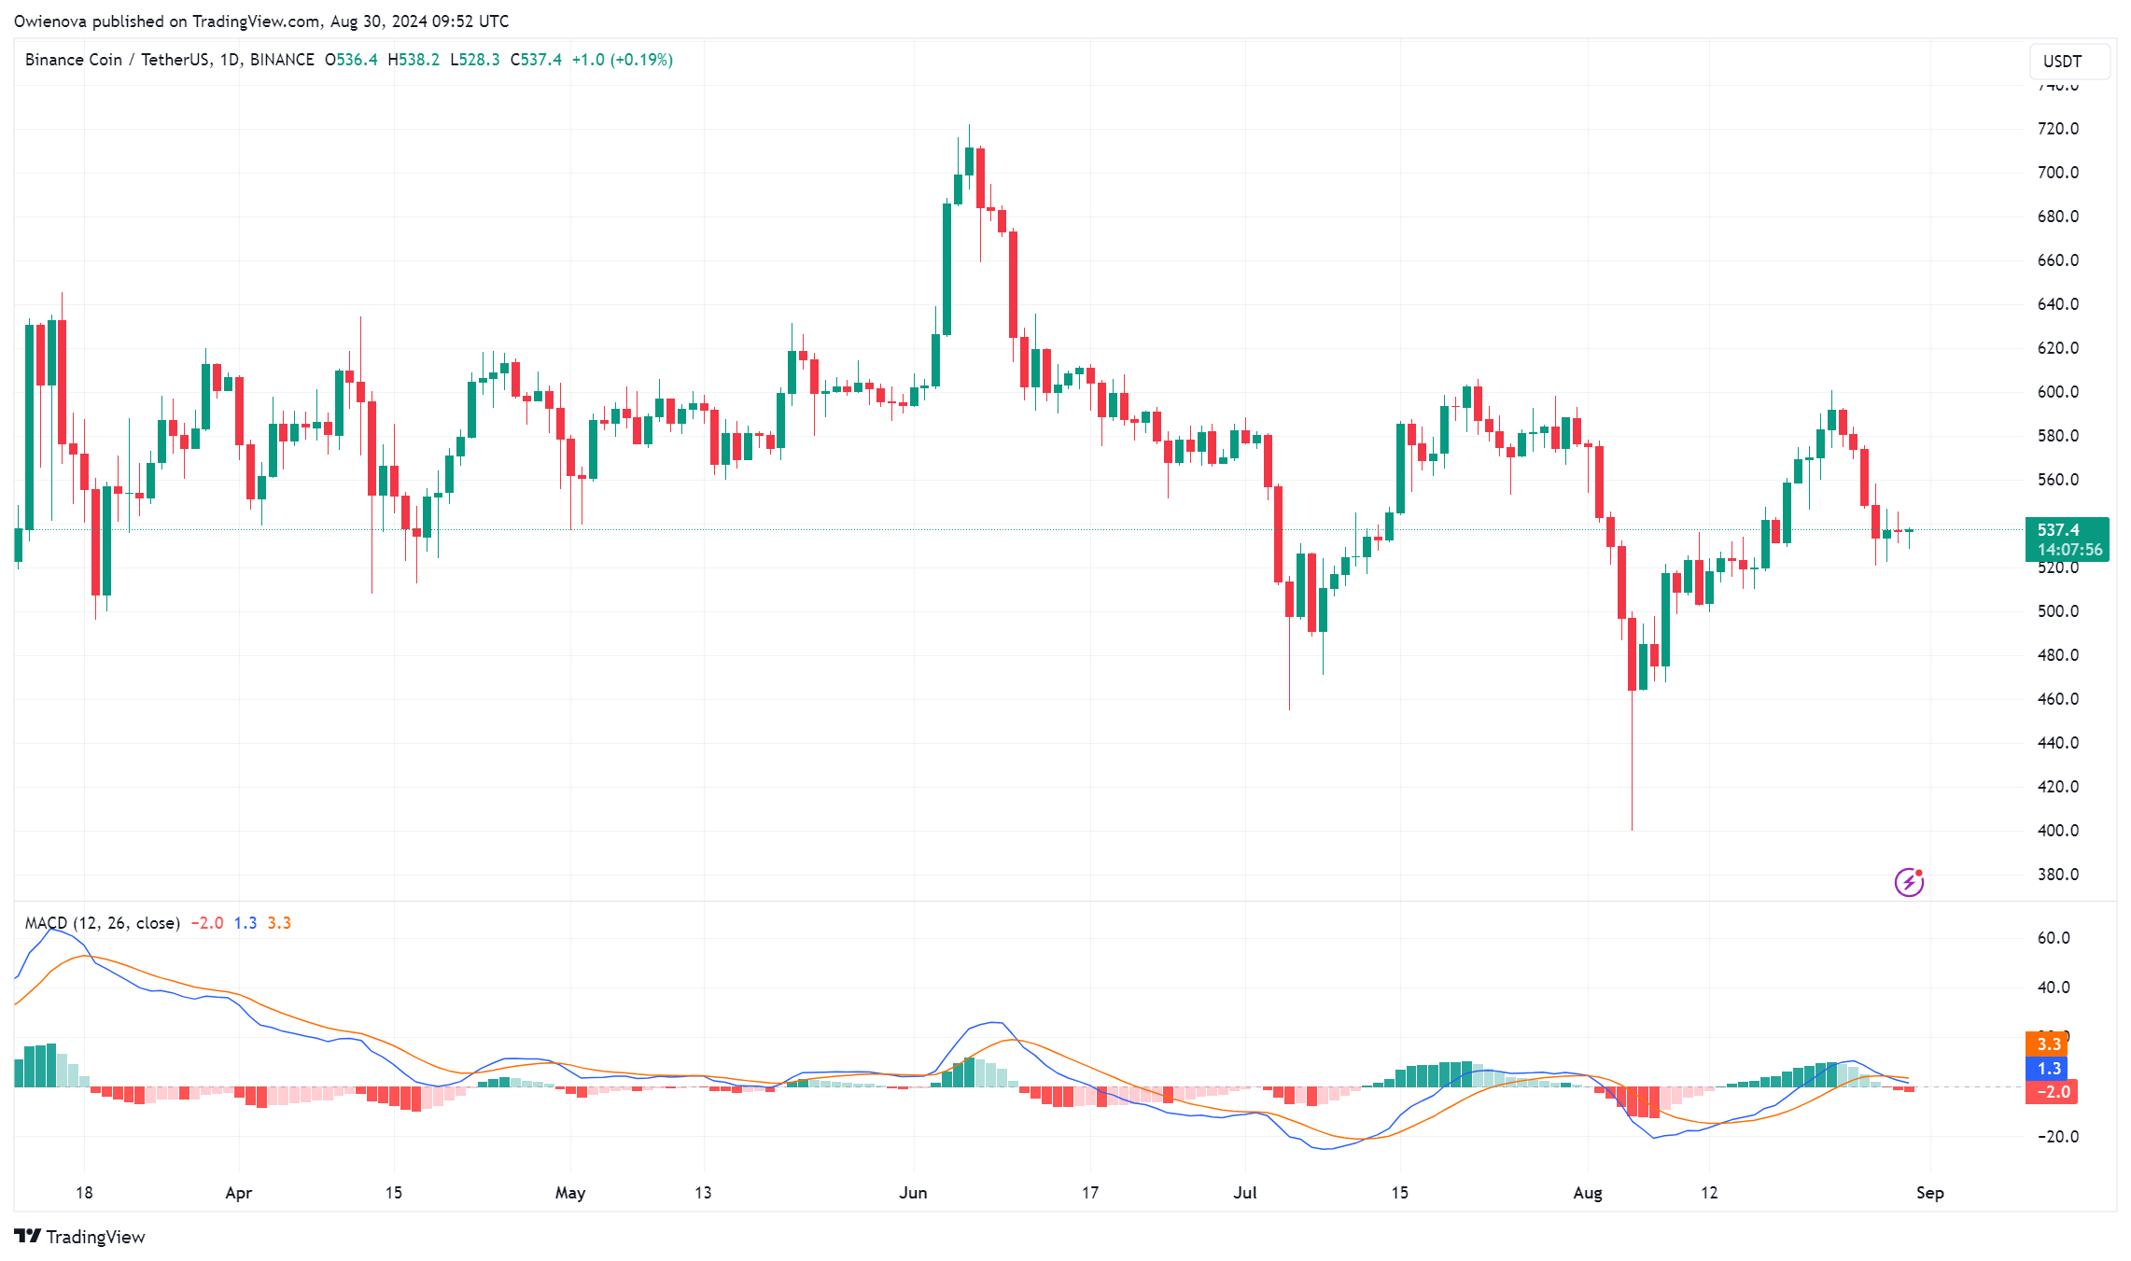Click the green 537.4 current price tag
2131x1261 pixels.
2059,529
